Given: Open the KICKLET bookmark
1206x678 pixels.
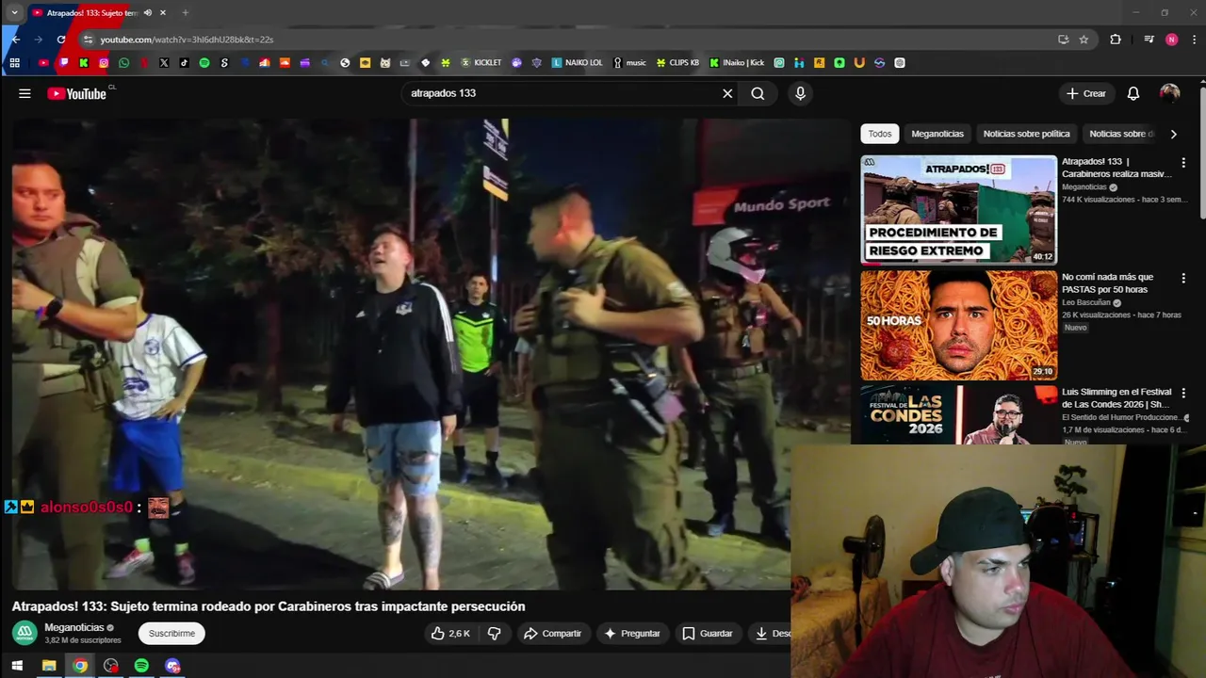Looking at the screenshot, I should pyautogui.click(x=481, y=63).
